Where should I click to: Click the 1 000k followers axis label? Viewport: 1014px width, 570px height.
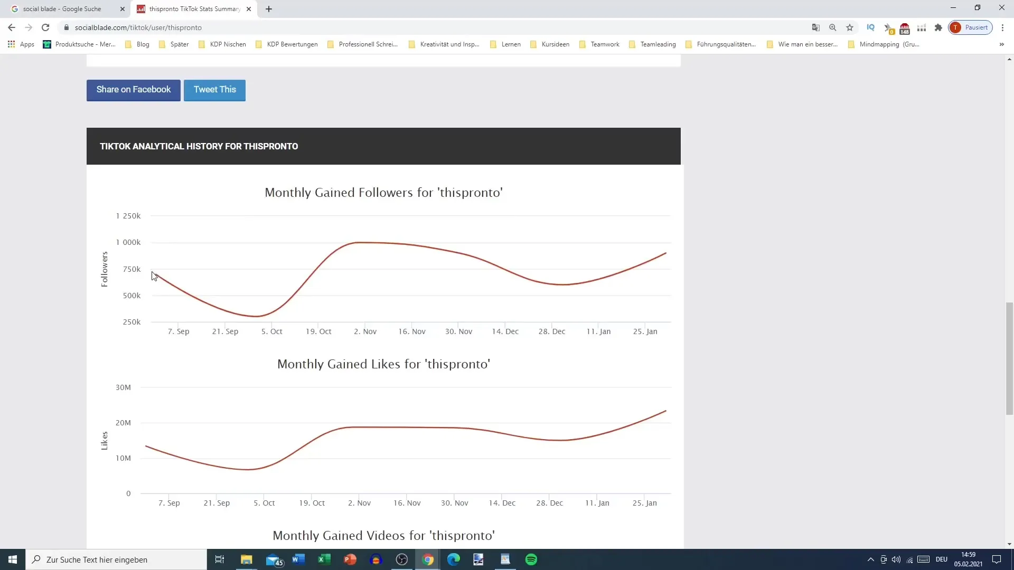(x=128, y=242)
